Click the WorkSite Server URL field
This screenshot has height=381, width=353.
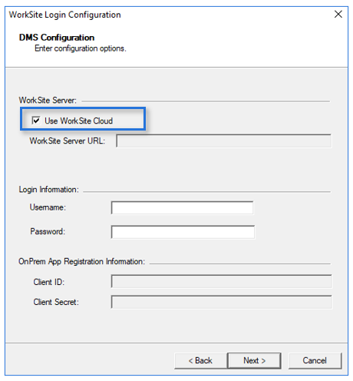coord(224,141)
